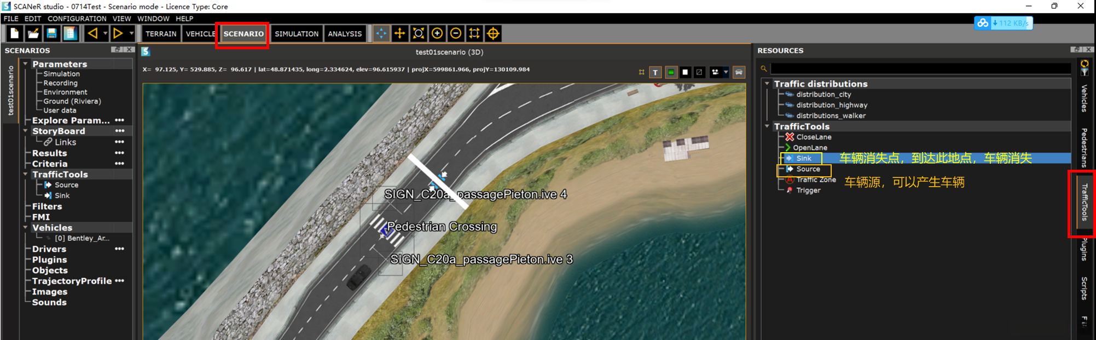
Task: Open the WINDOW menu
Action: (x=153, y=19)
